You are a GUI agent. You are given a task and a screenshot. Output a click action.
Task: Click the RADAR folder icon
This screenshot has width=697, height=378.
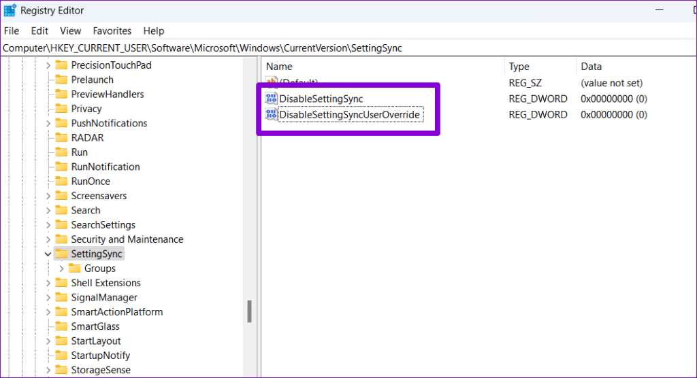pos(61,138)
